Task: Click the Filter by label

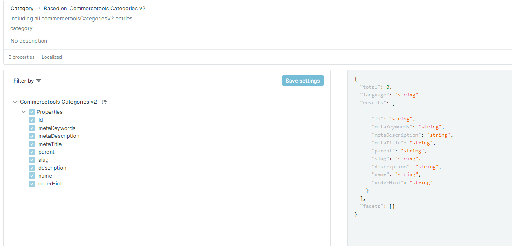Action: click(x=24, y=81)
